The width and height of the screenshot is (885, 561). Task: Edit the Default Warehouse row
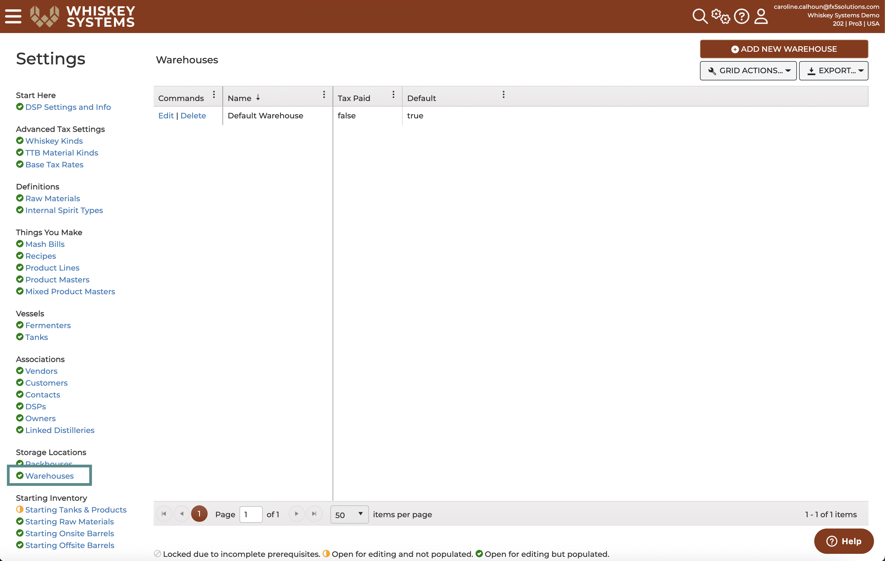click(x=166, y=116)
